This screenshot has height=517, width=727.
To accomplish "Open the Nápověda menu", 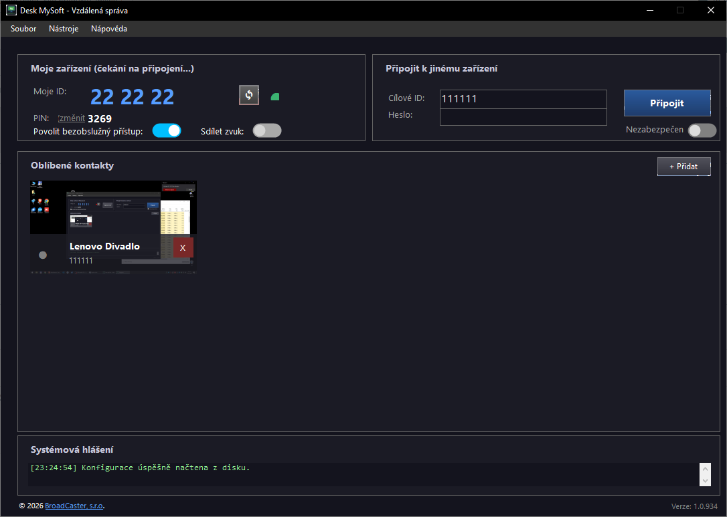I will click(x=109, y=29).
